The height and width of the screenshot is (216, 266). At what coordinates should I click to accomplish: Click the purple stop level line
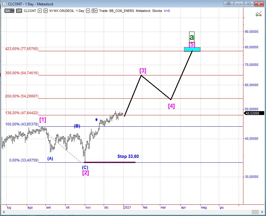(x=110, y=162)
